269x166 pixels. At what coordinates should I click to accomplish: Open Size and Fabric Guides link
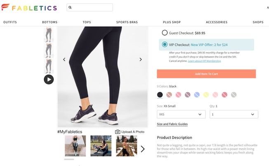point(172,124)
